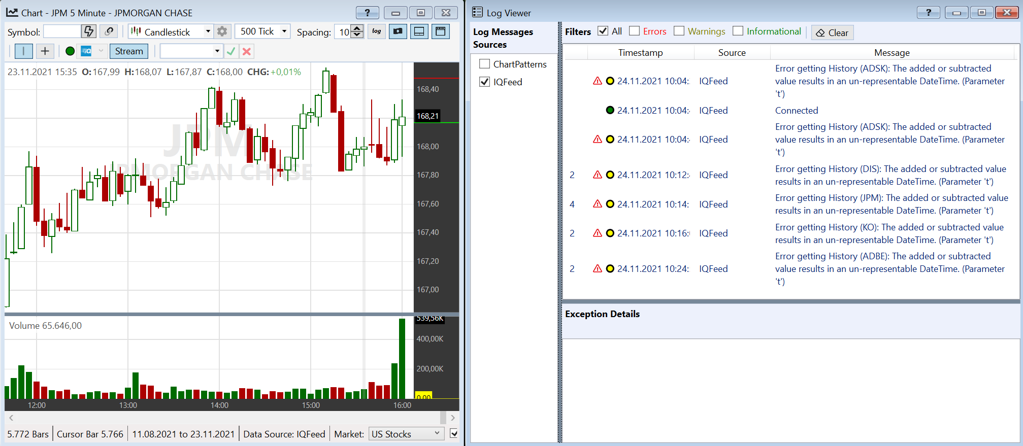
Task: Click the Chart window title chart icon
Action: (12, 12)
